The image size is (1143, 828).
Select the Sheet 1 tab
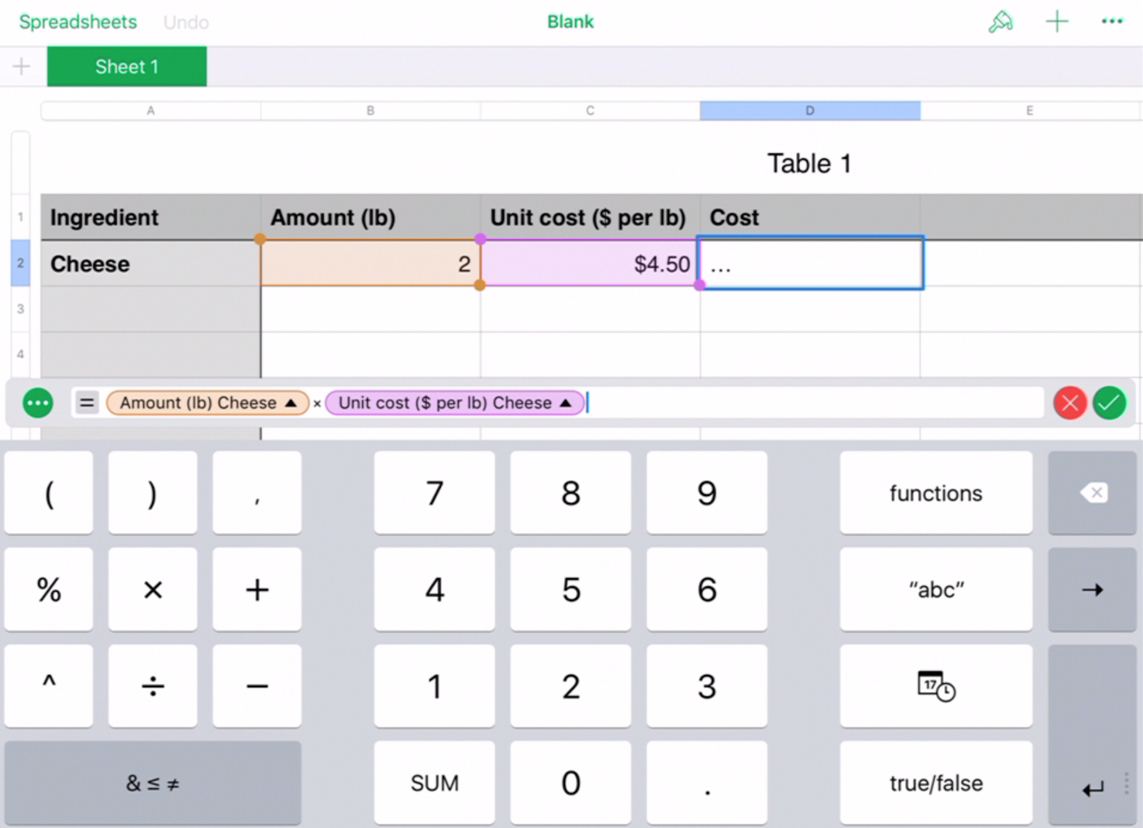point(127,66)
